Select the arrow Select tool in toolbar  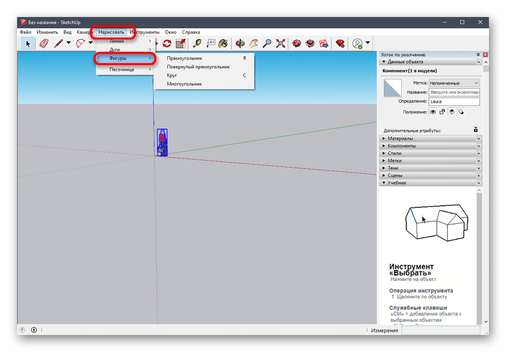pyautogui.click(x=28, y=44)
